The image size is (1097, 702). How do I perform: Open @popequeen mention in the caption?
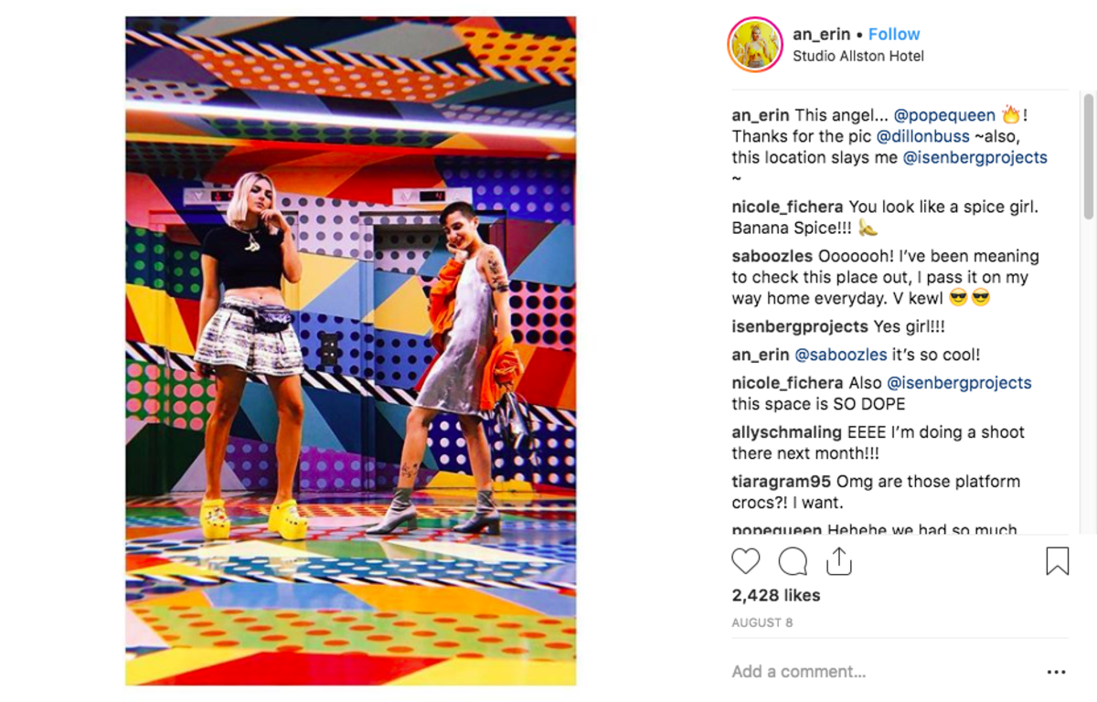(x=943, y=115)
